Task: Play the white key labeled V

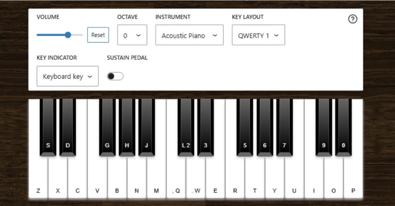Action: 97,178
